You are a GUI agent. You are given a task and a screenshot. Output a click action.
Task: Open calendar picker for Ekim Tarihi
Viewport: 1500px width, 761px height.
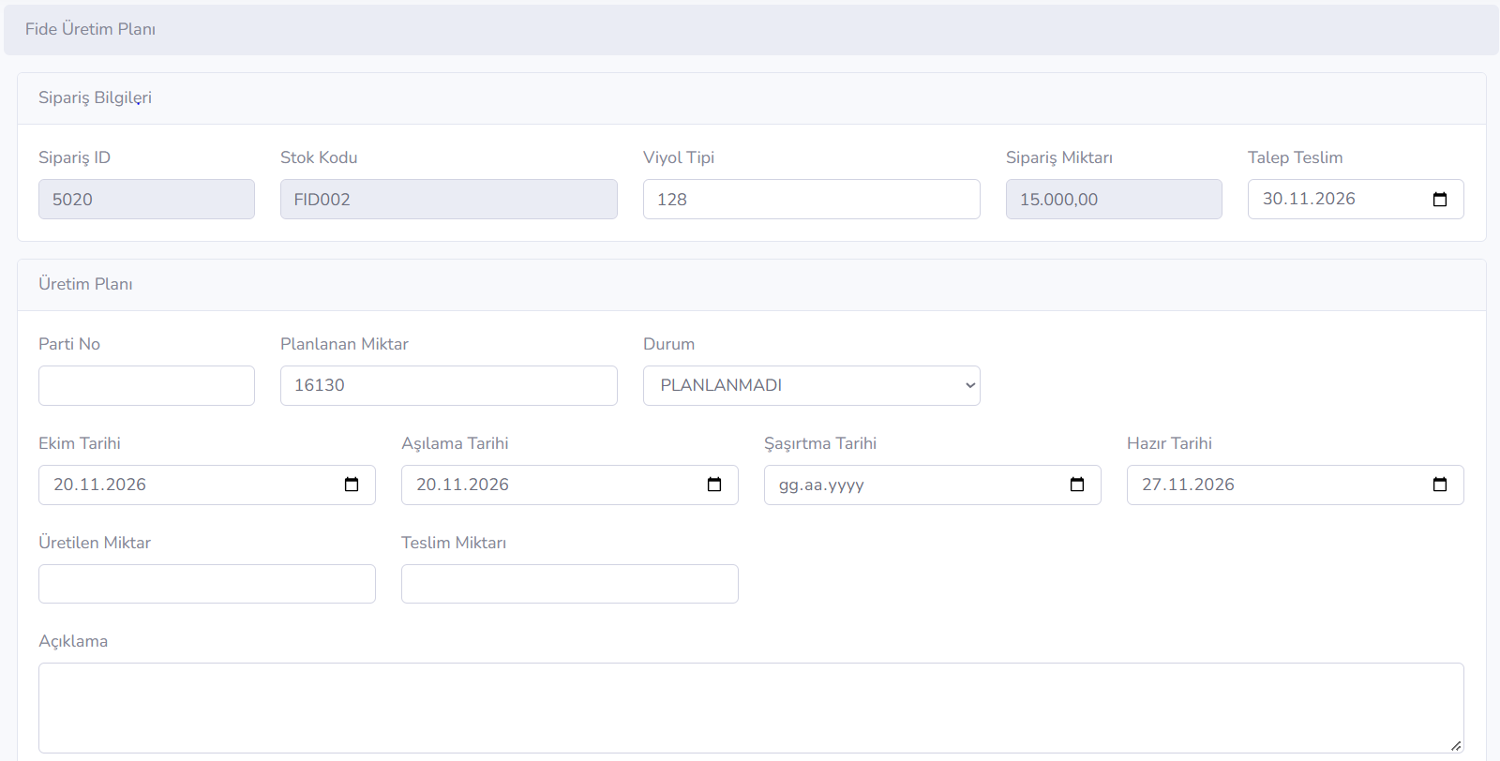(352, 485)
